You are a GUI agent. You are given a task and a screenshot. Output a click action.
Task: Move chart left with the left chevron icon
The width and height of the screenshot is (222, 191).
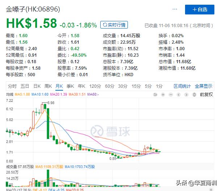pyautogui.click(x=179, y=95)
